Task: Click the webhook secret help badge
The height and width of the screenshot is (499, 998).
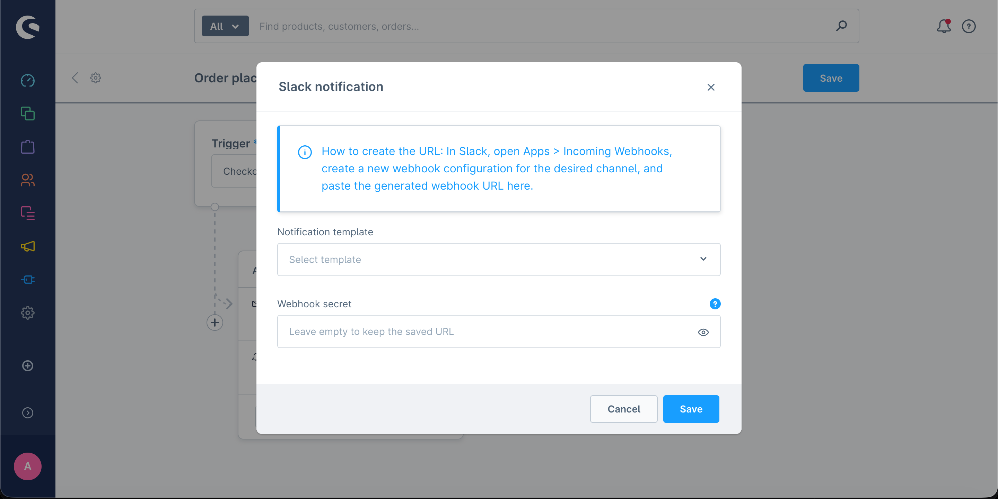Action: [x=715, y=304]
